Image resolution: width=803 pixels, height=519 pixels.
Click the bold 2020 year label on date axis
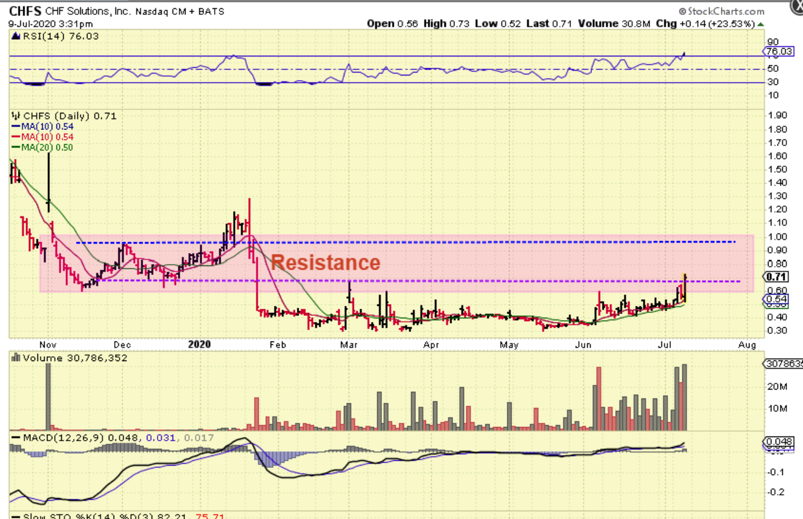pos(199,344)
